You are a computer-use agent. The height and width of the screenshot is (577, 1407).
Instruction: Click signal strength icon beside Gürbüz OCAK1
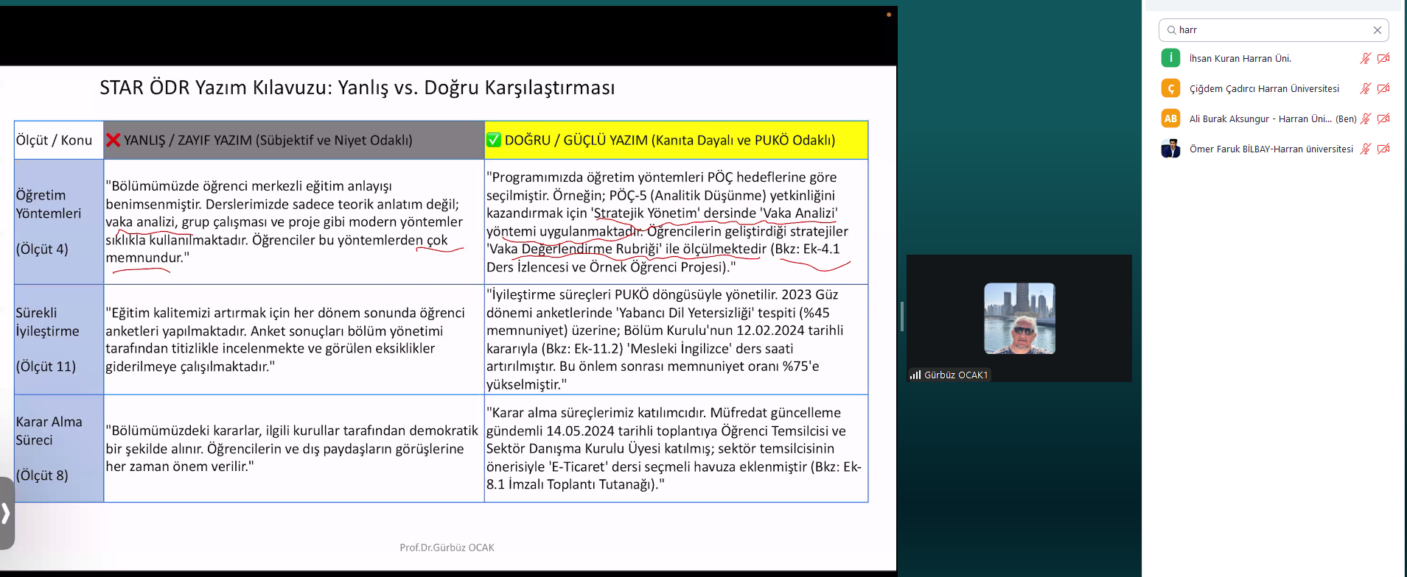(915, 375)
